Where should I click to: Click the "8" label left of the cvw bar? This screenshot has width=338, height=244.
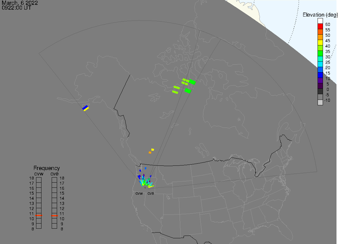coord(33,229)
